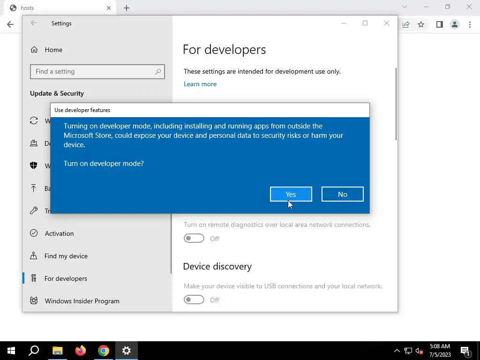Screen dimensions: 480x360
Task: Decline developer mode with the No button
Action: pyautogui.click(x=342, y=194)
